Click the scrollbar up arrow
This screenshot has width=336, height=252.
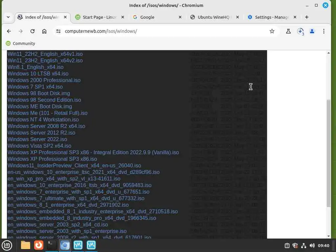click(x=328, y=53)
